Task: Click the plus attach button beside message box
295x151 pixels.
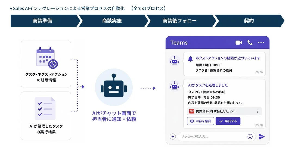Action: pyautogui.click(x=173, y=136)
